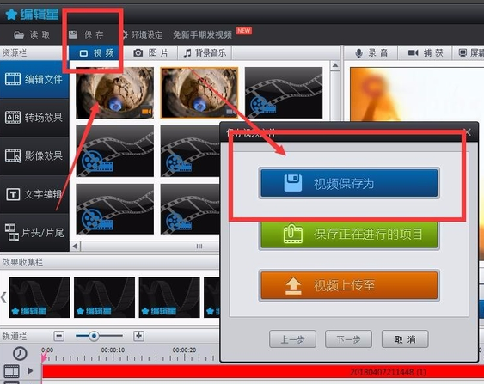Click the upload arrow icon in 视频上传至
The height and width of the screenshot is (384, 484).
point(293,285)
